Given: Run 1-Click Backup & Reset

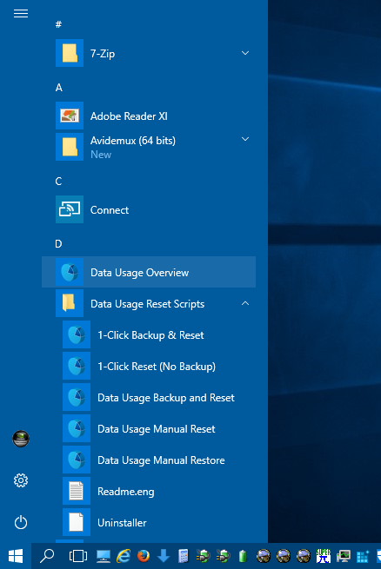Looking at the screenshot, I should 149,334.
